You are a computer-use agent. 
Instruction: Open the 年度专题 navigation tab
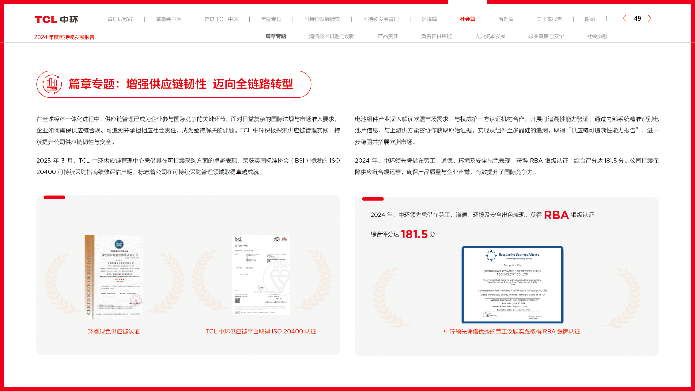point(271,19)
